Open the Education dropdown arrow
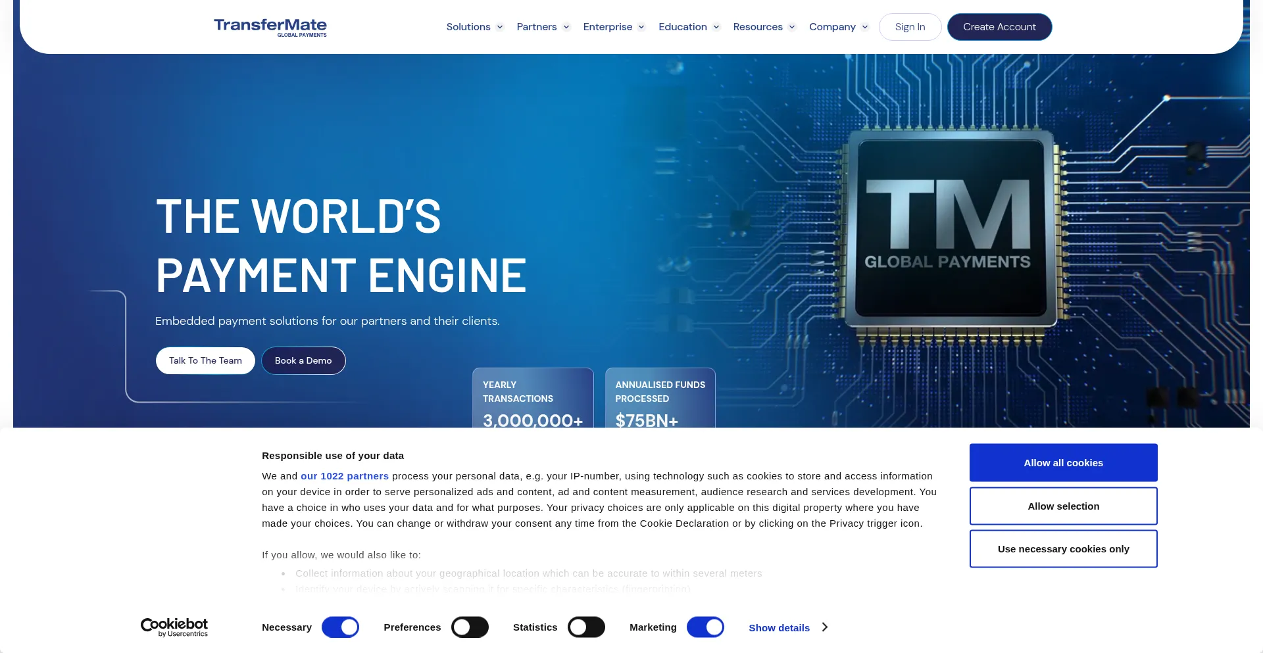 pyautogui.click(x=716, y=27)
